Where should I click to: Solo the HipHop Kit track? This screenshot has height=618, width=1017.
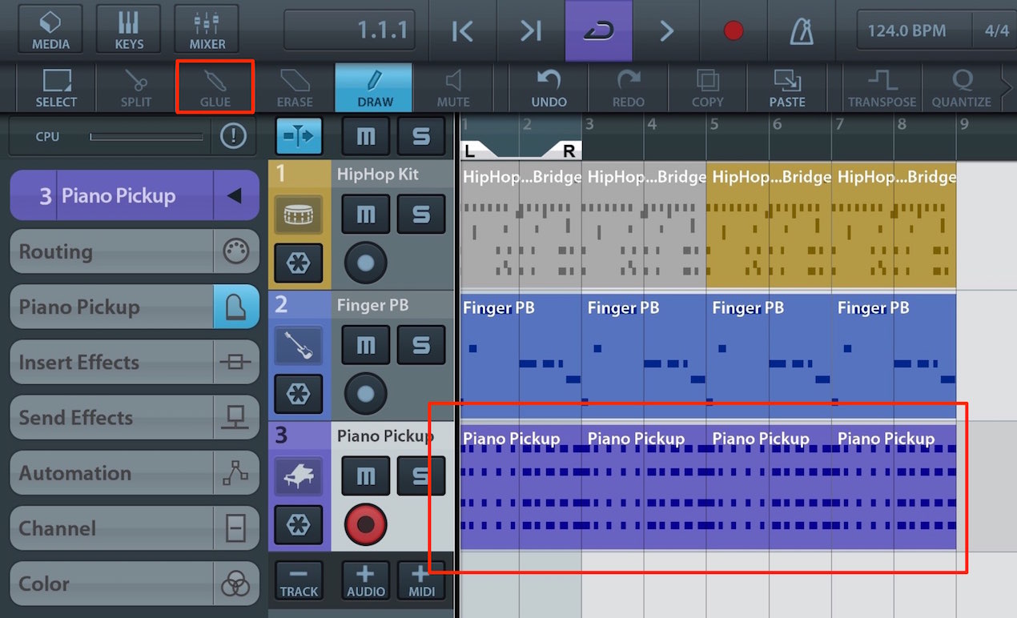point(421,214)
